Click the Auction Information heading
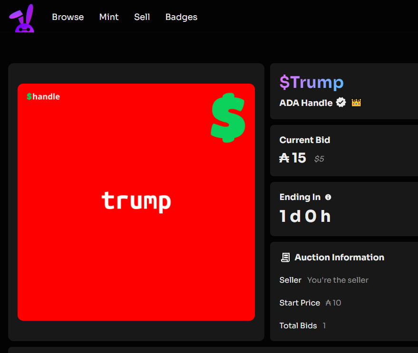Screen dimensions: 418x353 click(340, 258)
